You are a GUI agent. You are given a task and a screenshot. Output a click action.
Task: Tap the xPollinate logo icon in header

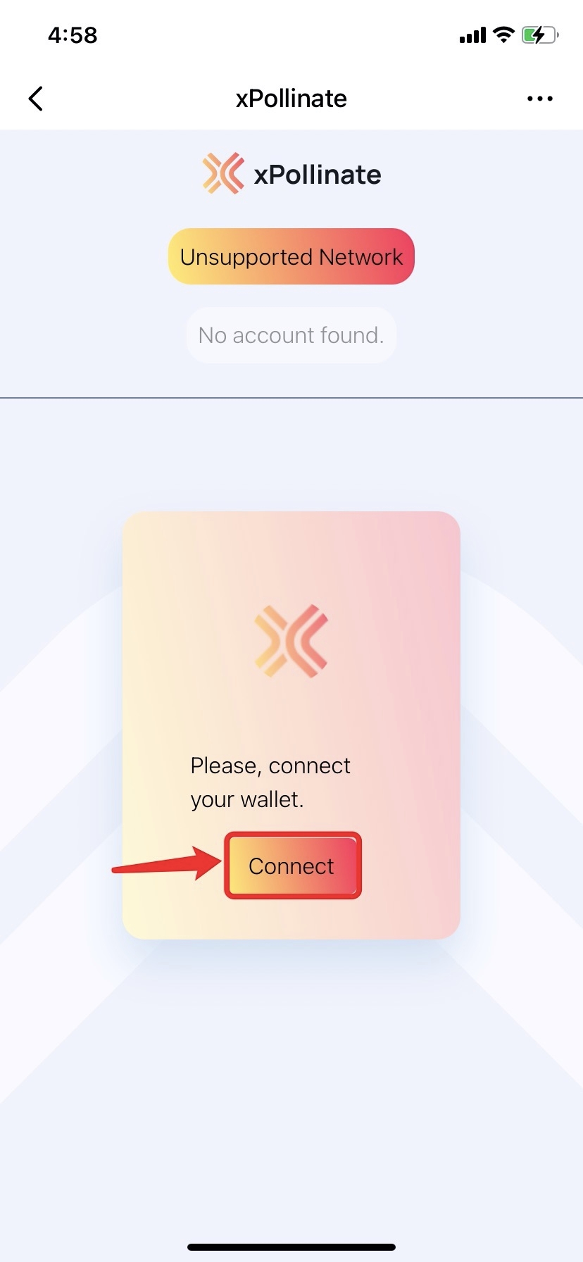(223, 173)
